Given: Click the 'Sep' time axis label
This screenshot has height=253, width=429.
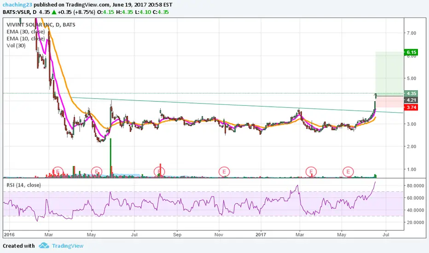Looking at the screenshot, I should (177, 235).
